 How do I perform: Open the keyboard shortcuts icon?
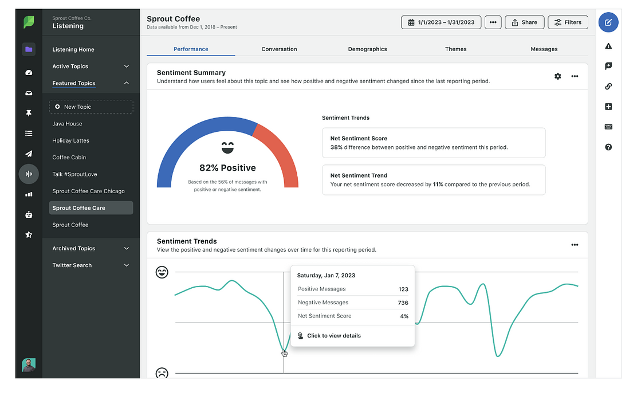608,127
